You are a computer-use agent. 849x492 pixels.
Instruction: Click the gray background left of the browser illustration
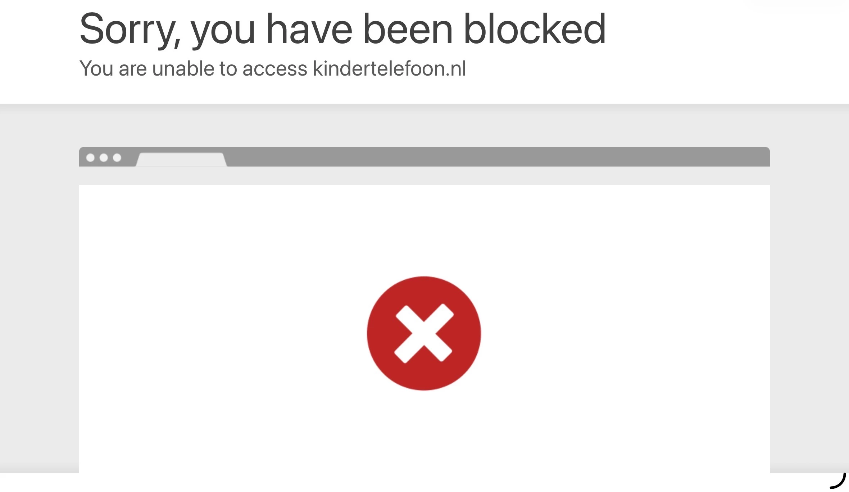(x=40, y=288)
